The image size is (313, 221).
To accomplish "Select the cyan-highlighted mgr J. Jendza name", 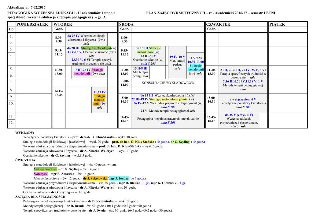I will pos(118,179).
